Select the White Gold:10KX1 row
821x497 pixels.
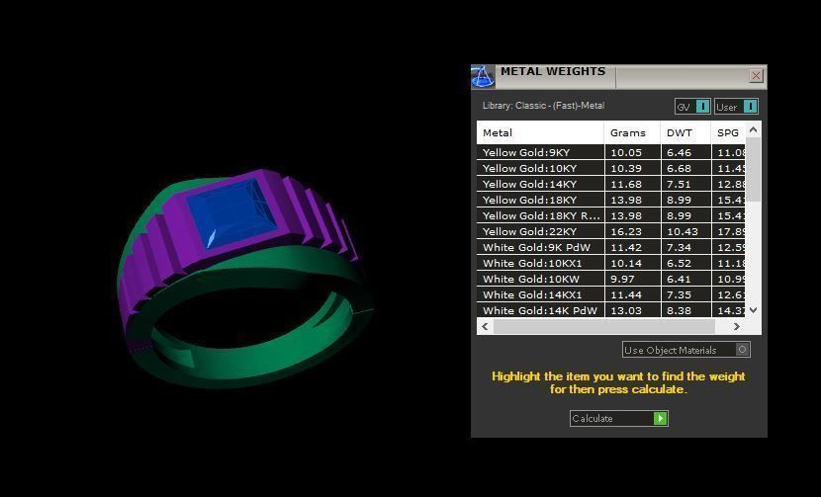(611, 263)
